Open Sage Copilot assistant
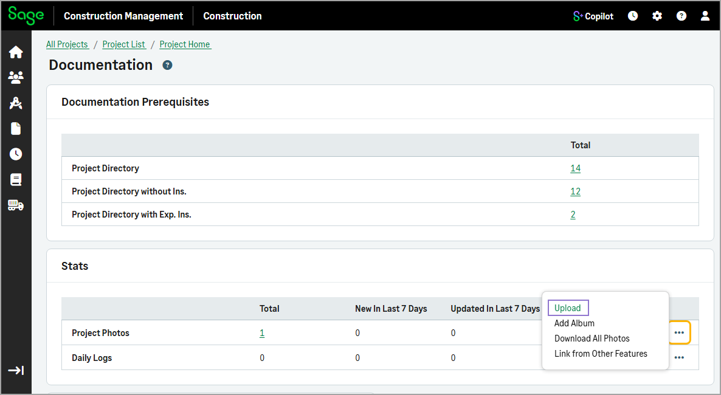This screenshot has height=395, width=721. (593, 16)
